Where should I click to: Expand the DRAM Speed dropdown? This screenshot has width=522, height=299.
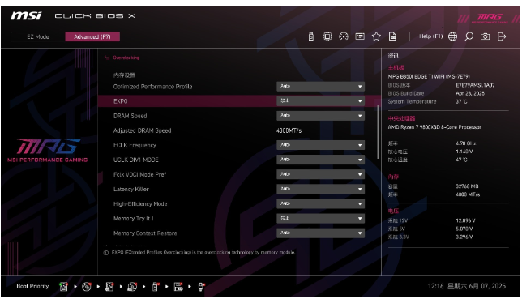coord(320,116)
